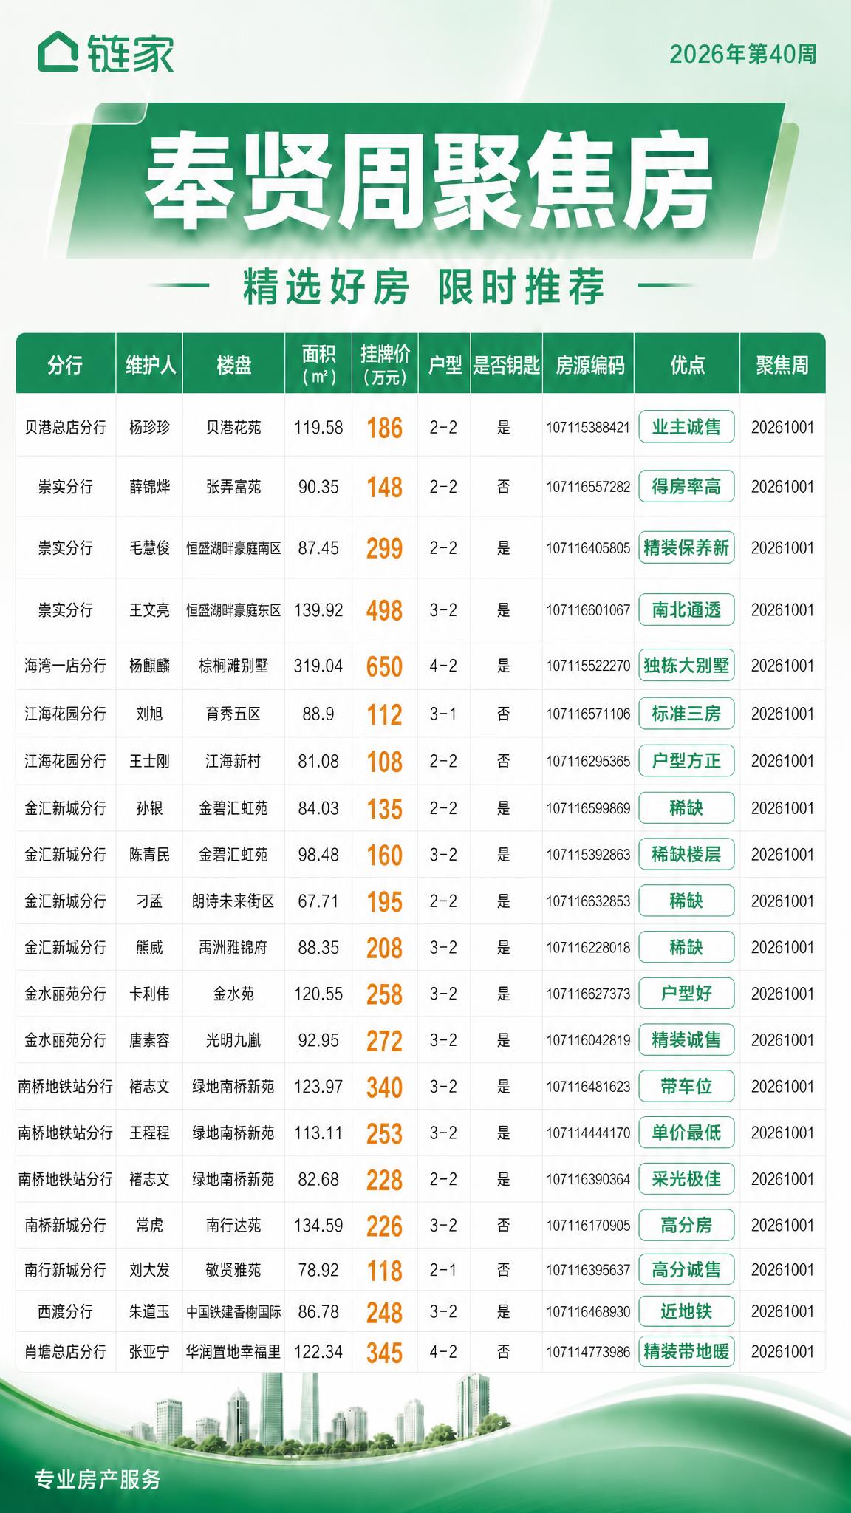This screenshot has width=851, height=1513.
Task: Click the 精装诚售 tag
Action: [x=686, y=1039]
